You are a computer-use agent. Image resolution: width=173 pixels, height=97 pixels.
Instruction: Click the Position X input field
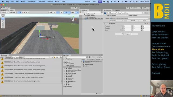click(x=127, y=26)
